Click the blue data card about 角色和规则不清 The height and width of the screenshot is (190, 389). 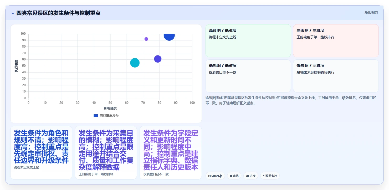point(41,153)
